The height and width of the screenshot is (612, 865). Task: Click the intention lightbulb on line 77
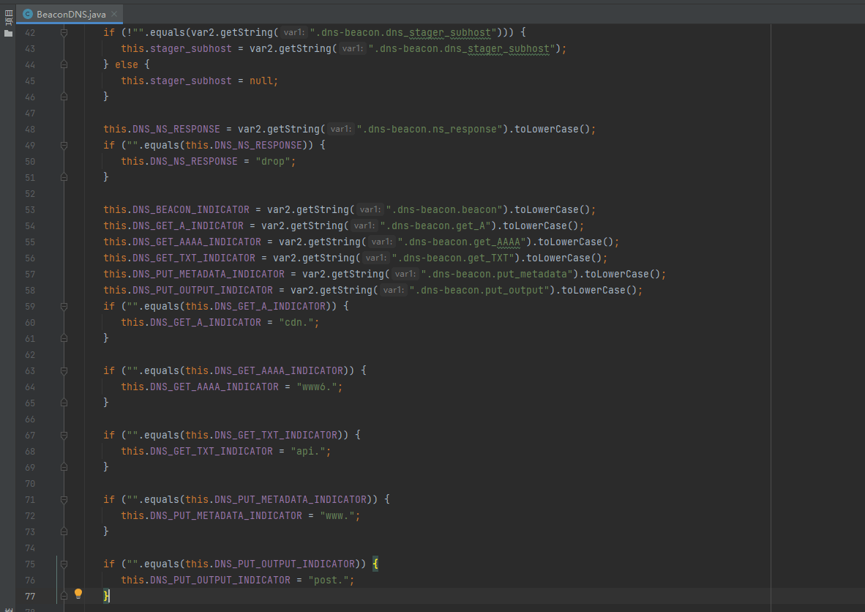tap(78, 594)
